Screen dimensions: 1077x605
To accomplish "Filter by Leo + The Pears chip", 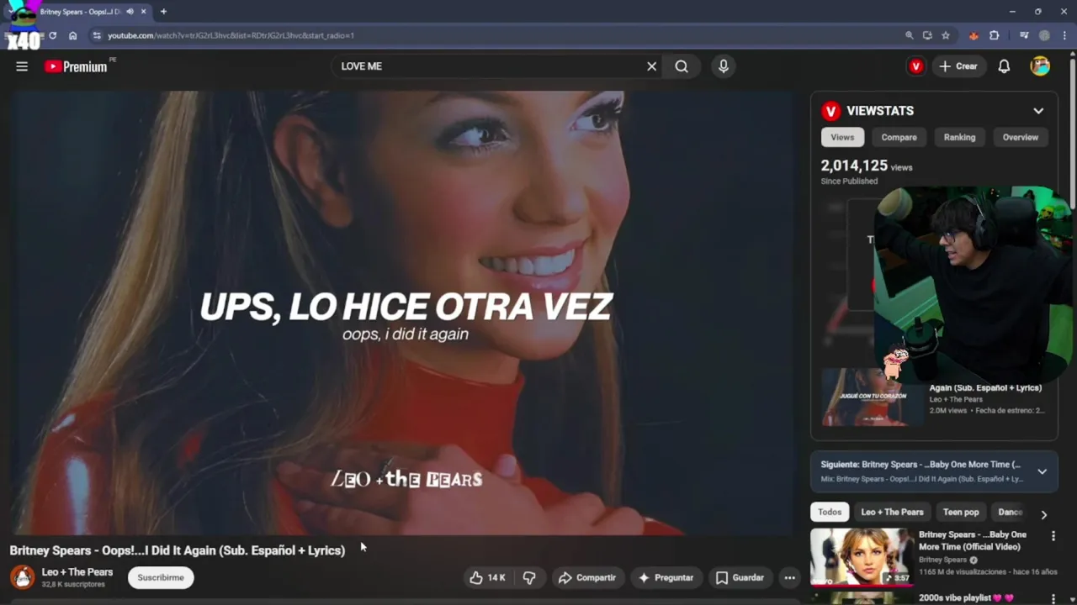I will pyautogui.click(x=892, y=512).
